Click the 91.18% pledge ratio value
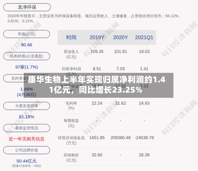This screenshot has height=171, width=198. tap(27, 117)
